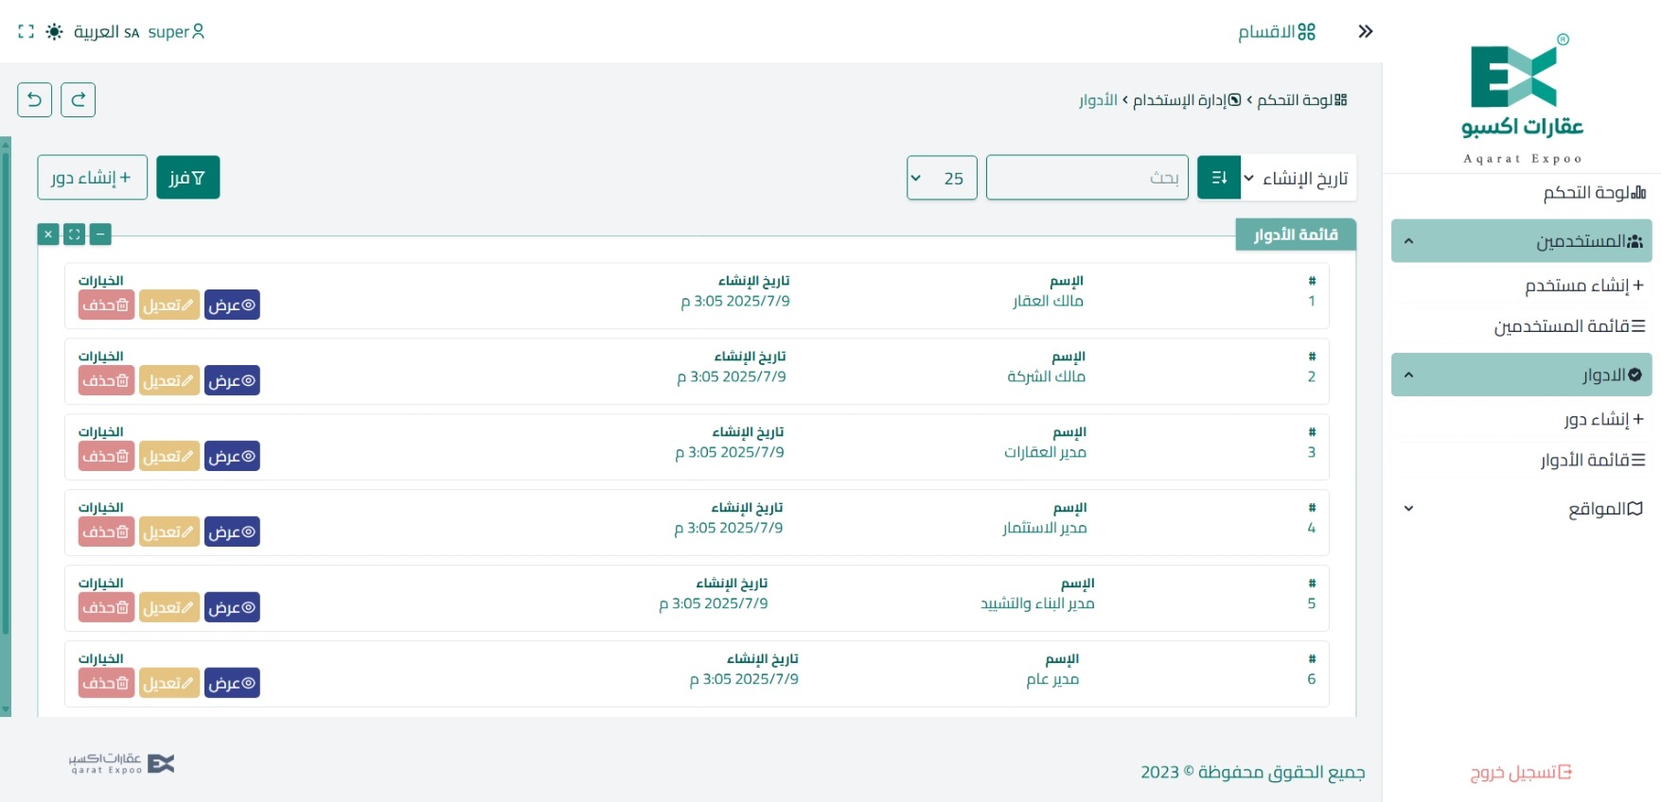Click the مالك العقار name text
1661x802 pixels.
click(1048, 301)
